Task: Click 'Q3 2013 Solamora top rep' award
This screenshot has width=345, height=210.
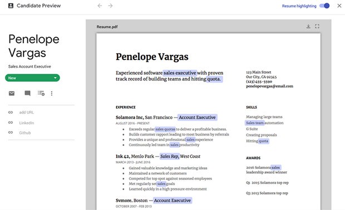Action: point(267,193)
